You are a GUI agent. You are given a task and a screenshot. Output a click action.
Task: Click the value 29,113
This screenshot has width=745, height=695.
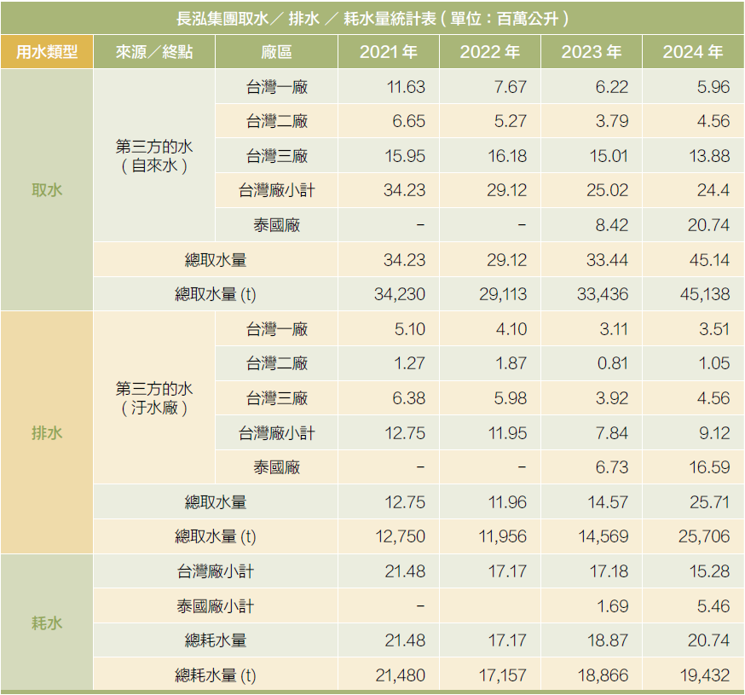(503, 294)
